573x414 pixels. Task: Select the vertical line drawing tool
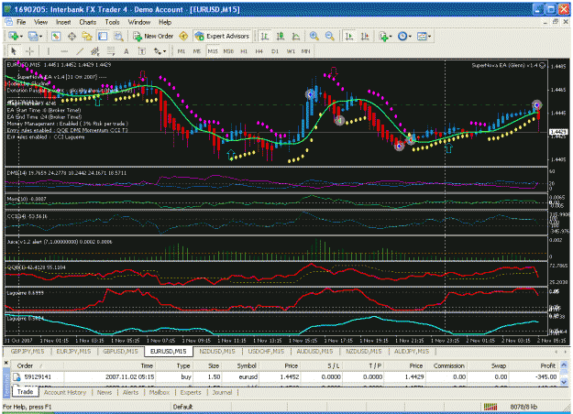[49, 51]
